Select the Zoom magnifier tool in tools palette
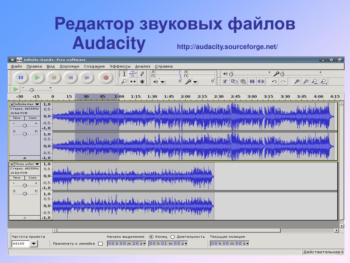 point(124,82)
